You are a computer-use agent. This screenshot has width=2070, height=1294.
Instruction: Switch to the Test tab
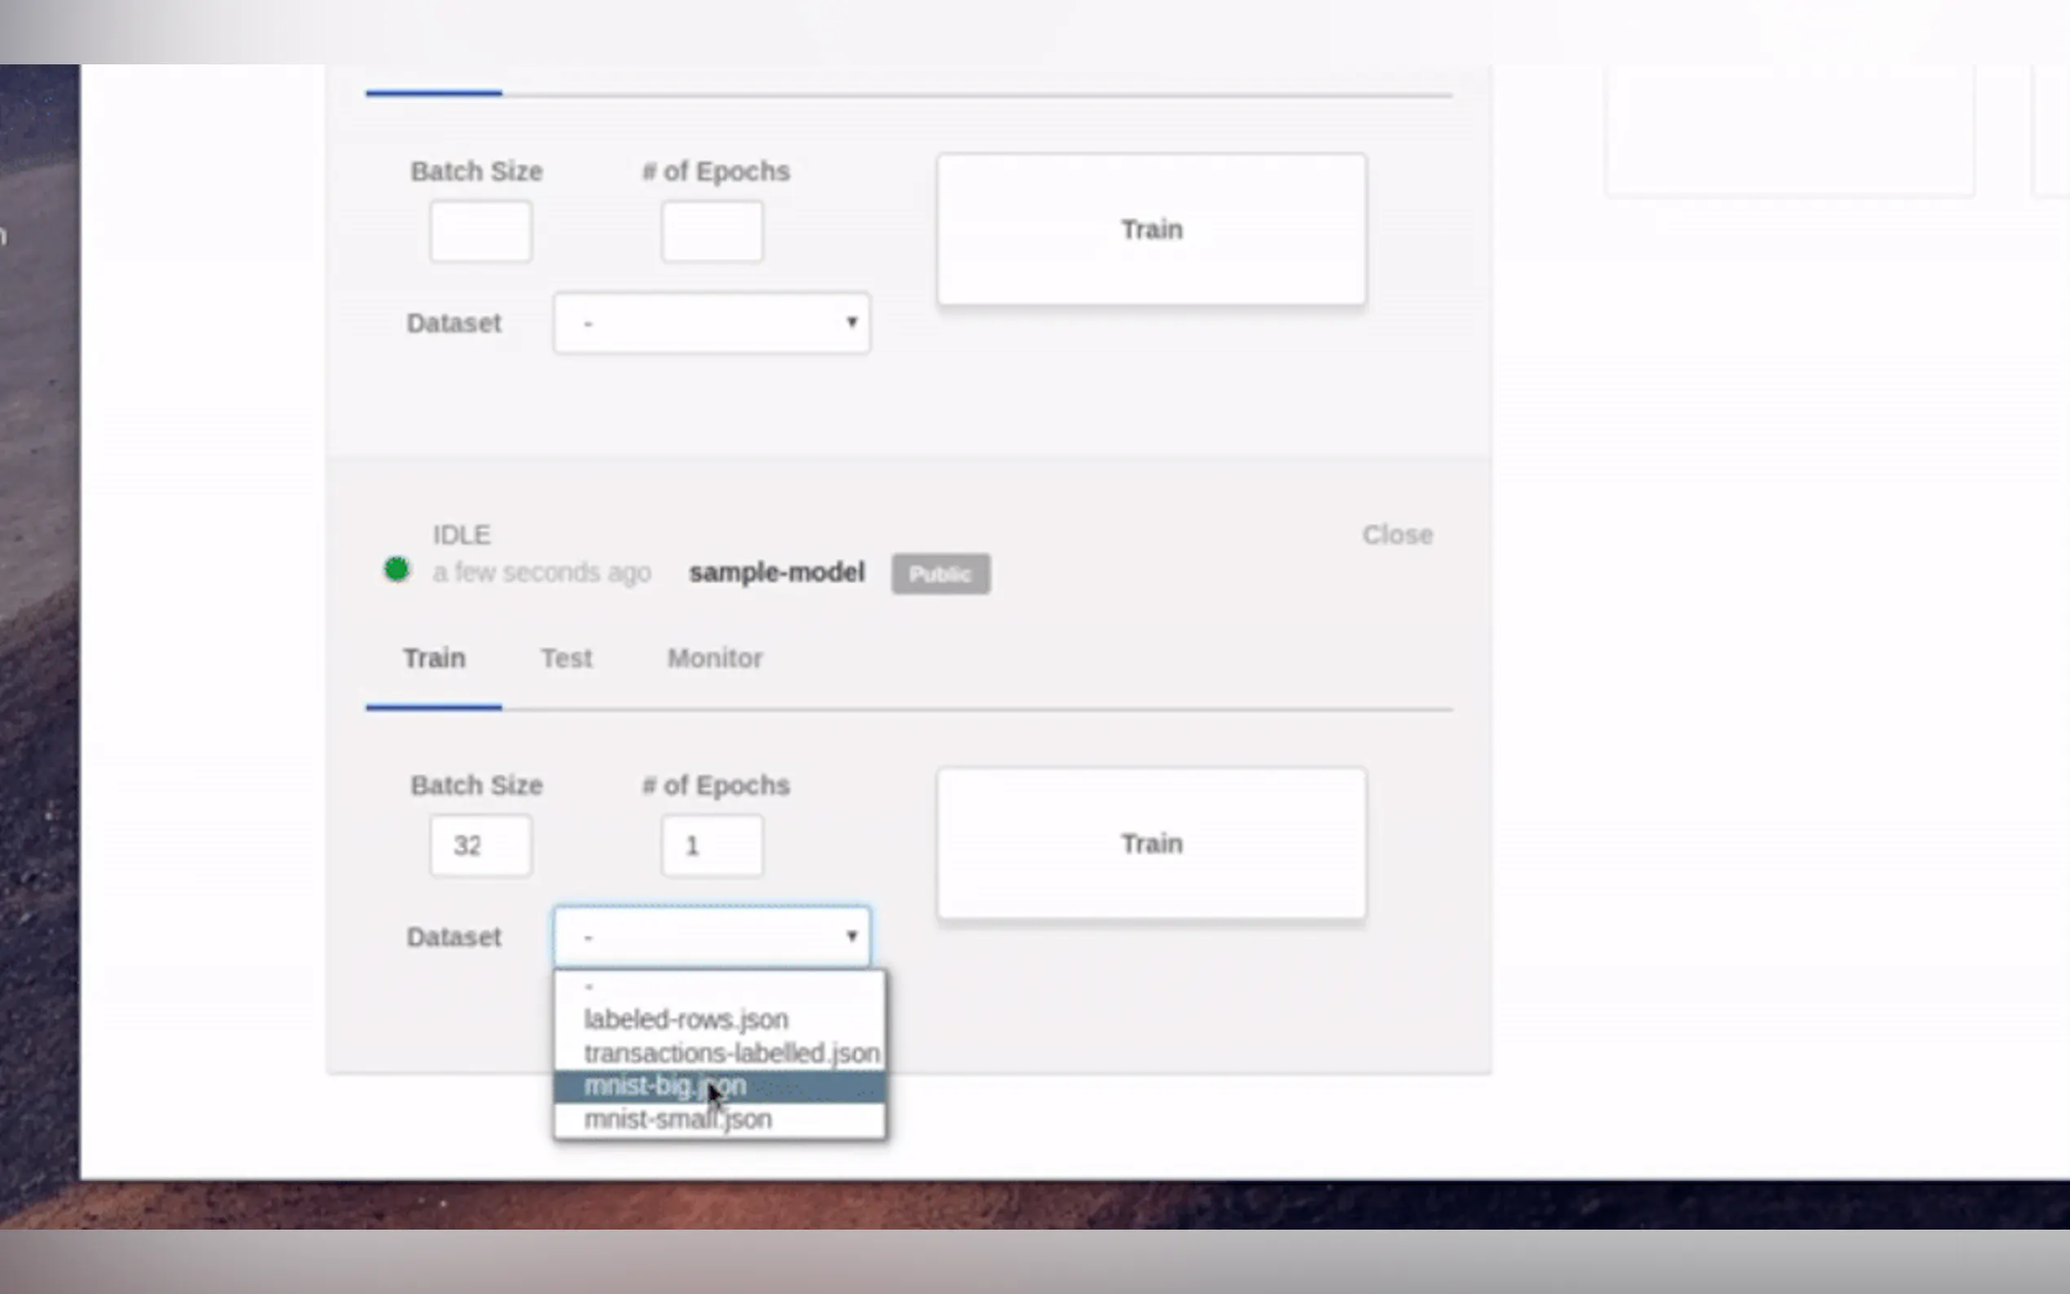coord(566,658)
